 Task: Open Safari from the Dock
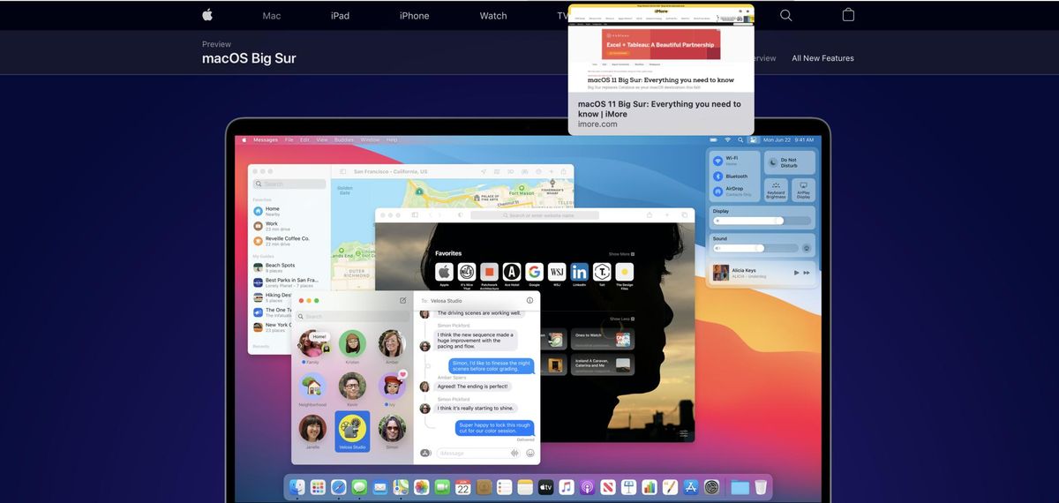pos(338,487)
